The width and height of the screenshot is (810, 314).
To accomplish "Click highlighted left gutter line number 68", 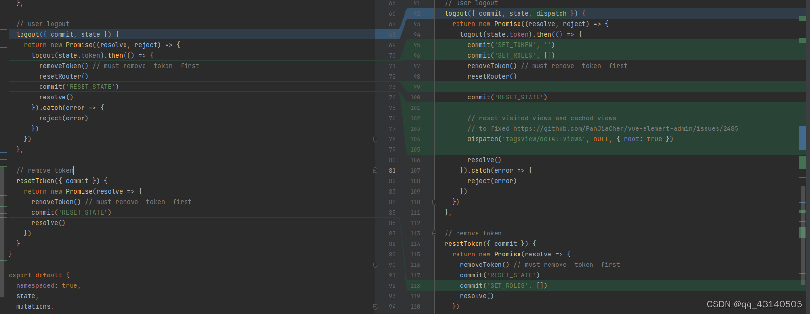I will 392,34.
